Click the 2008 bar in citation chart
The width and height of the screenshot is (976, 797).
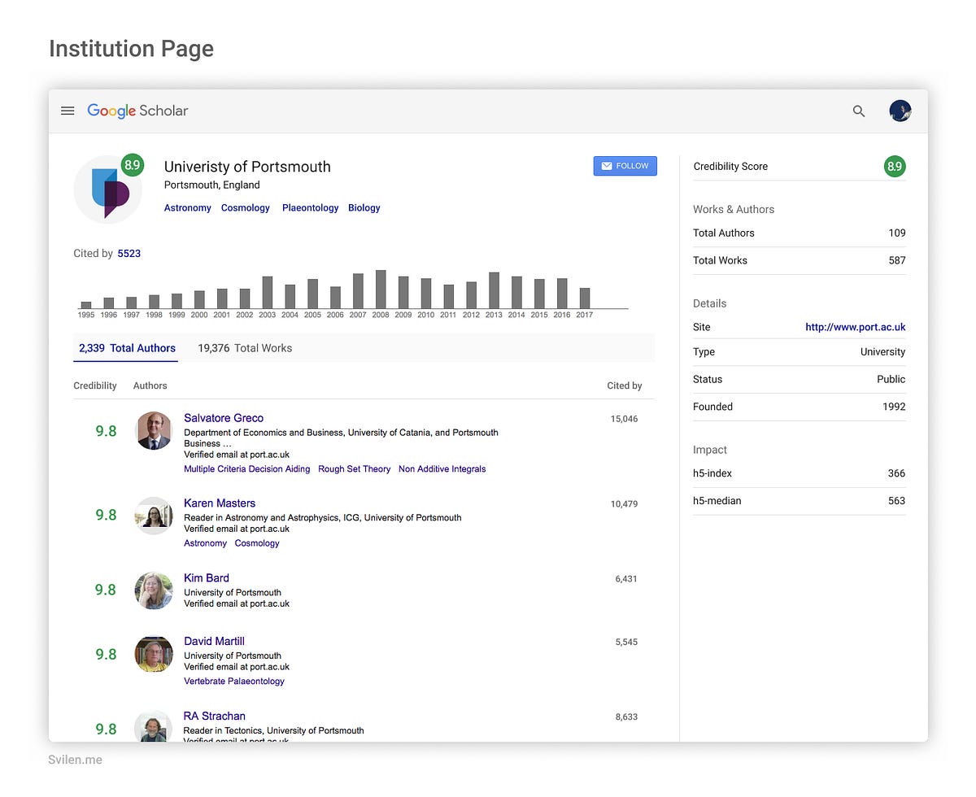pos(381,290)
